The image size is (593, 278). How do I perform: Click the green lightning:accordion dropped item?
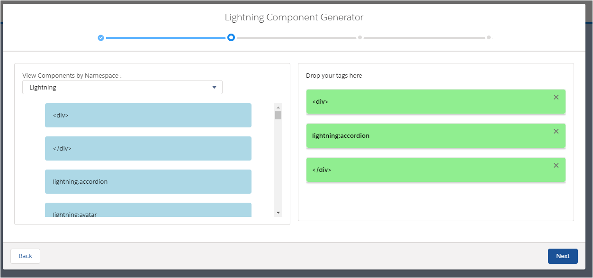coord(426,136)
